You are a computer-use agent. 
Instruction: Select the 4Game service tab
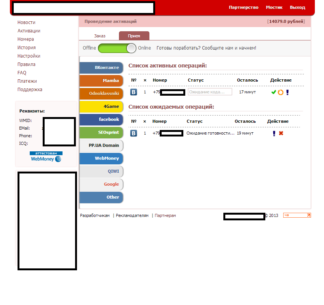101,106
